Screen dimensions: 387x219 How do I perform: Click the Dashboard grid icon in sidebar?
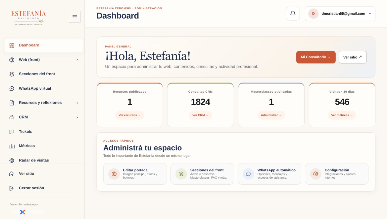tap(12, 45)
